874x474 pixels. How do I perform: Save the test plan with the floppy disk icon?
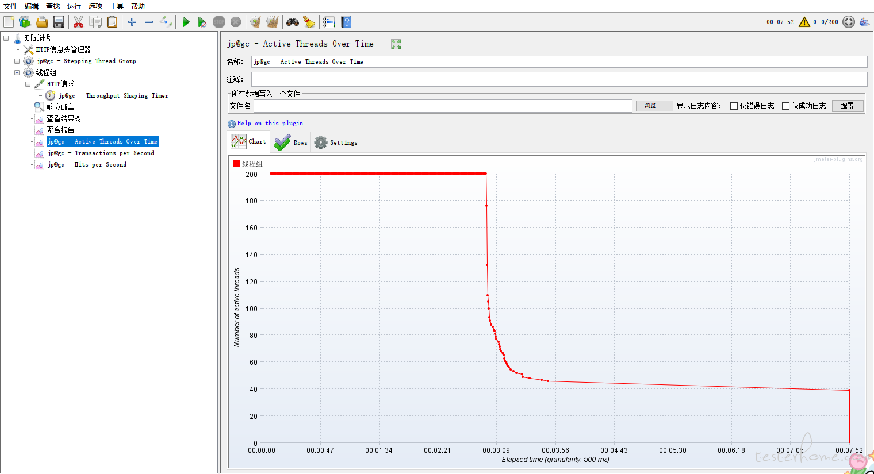pos(58,22)
